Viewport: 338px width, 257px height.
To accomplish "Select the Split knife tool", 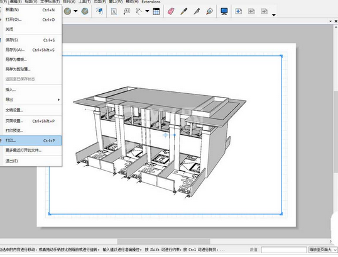I will pyautogui.click(x=197, y=11).
